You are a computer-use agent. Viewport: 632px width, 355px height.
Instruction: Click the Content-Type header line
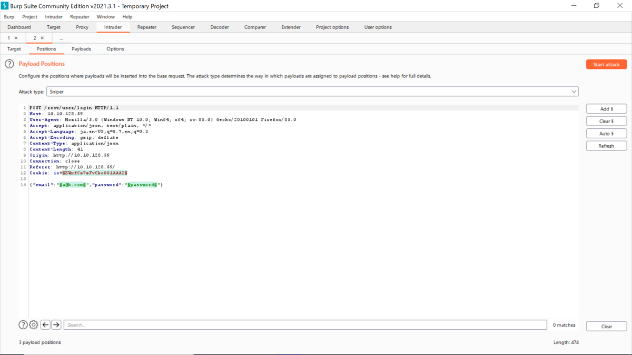(x=74, y=143)
